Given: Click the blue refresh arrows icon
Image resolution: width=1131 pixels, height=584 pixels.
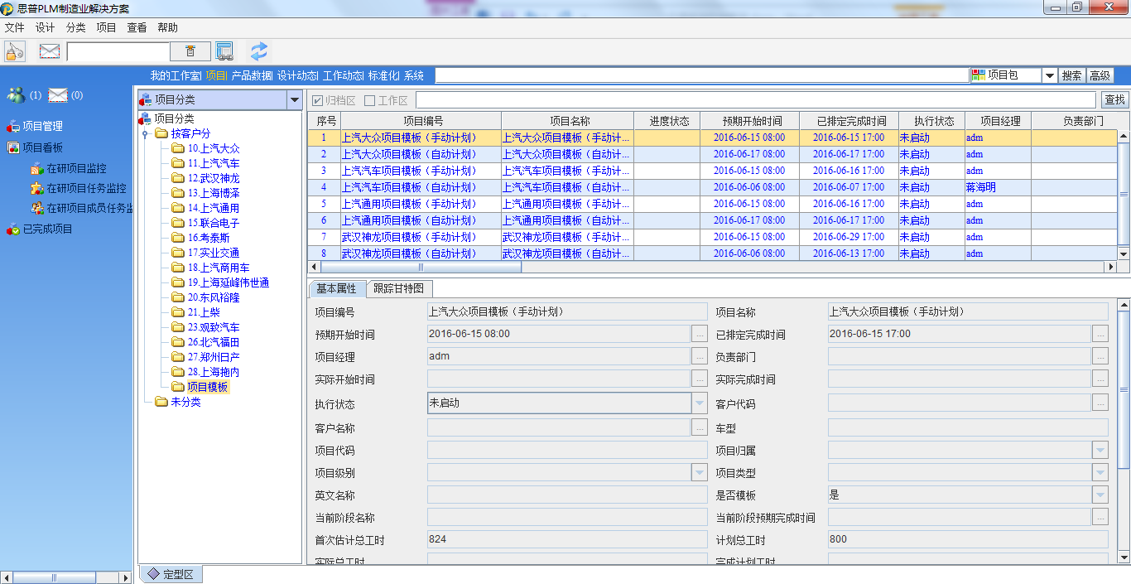Looking at the screenshot, I should 259,51.
